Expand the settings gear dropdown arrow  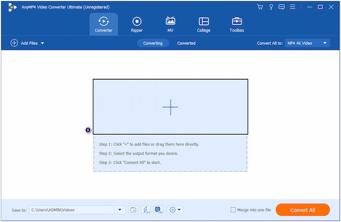[179, 210]
